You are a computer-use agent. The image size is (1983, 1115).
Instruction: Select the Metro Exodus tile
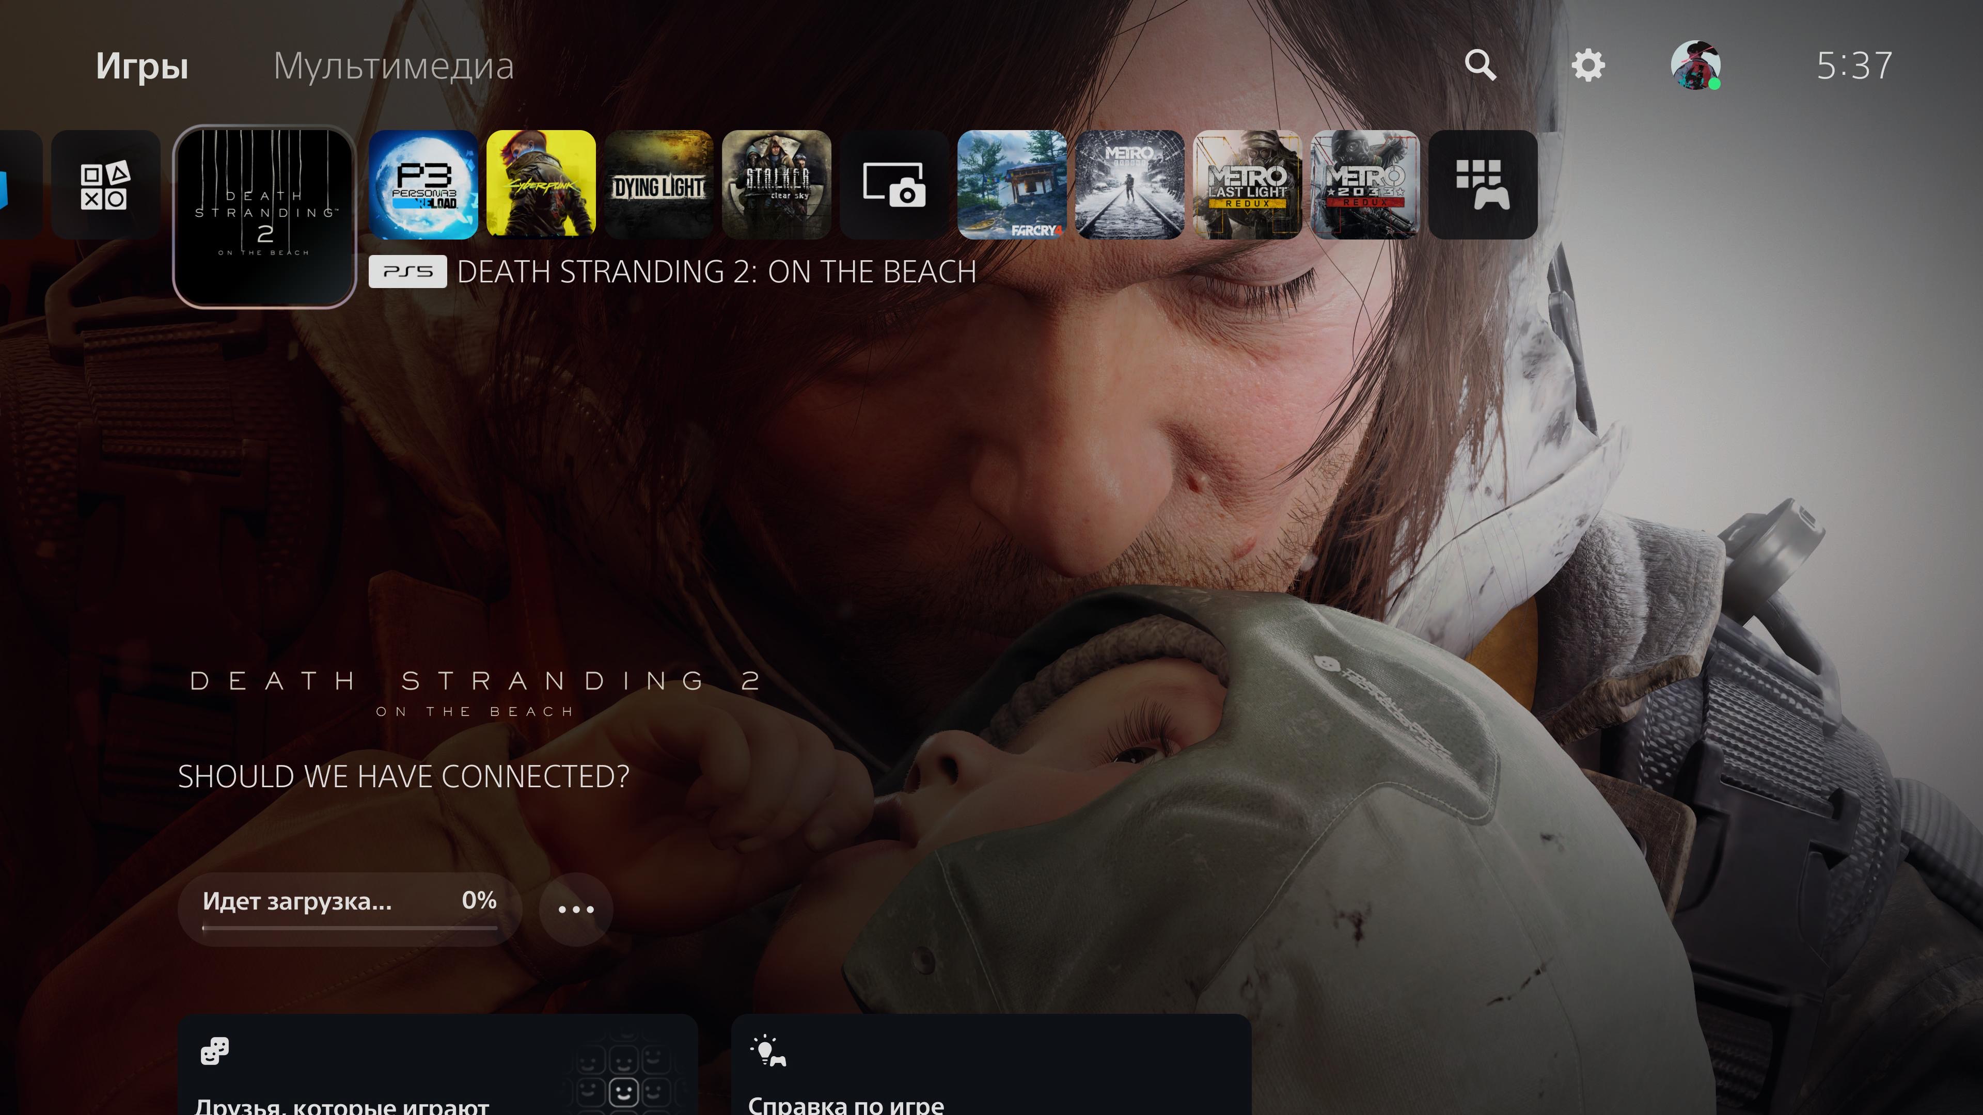1129,185
